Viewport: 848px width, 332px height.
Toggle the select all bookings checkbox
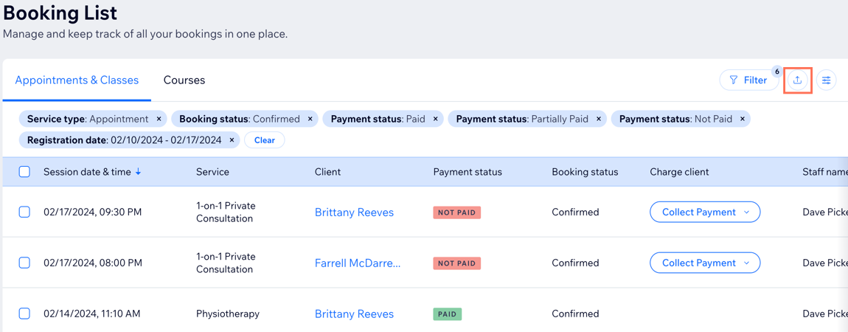(x=24, y=172)
